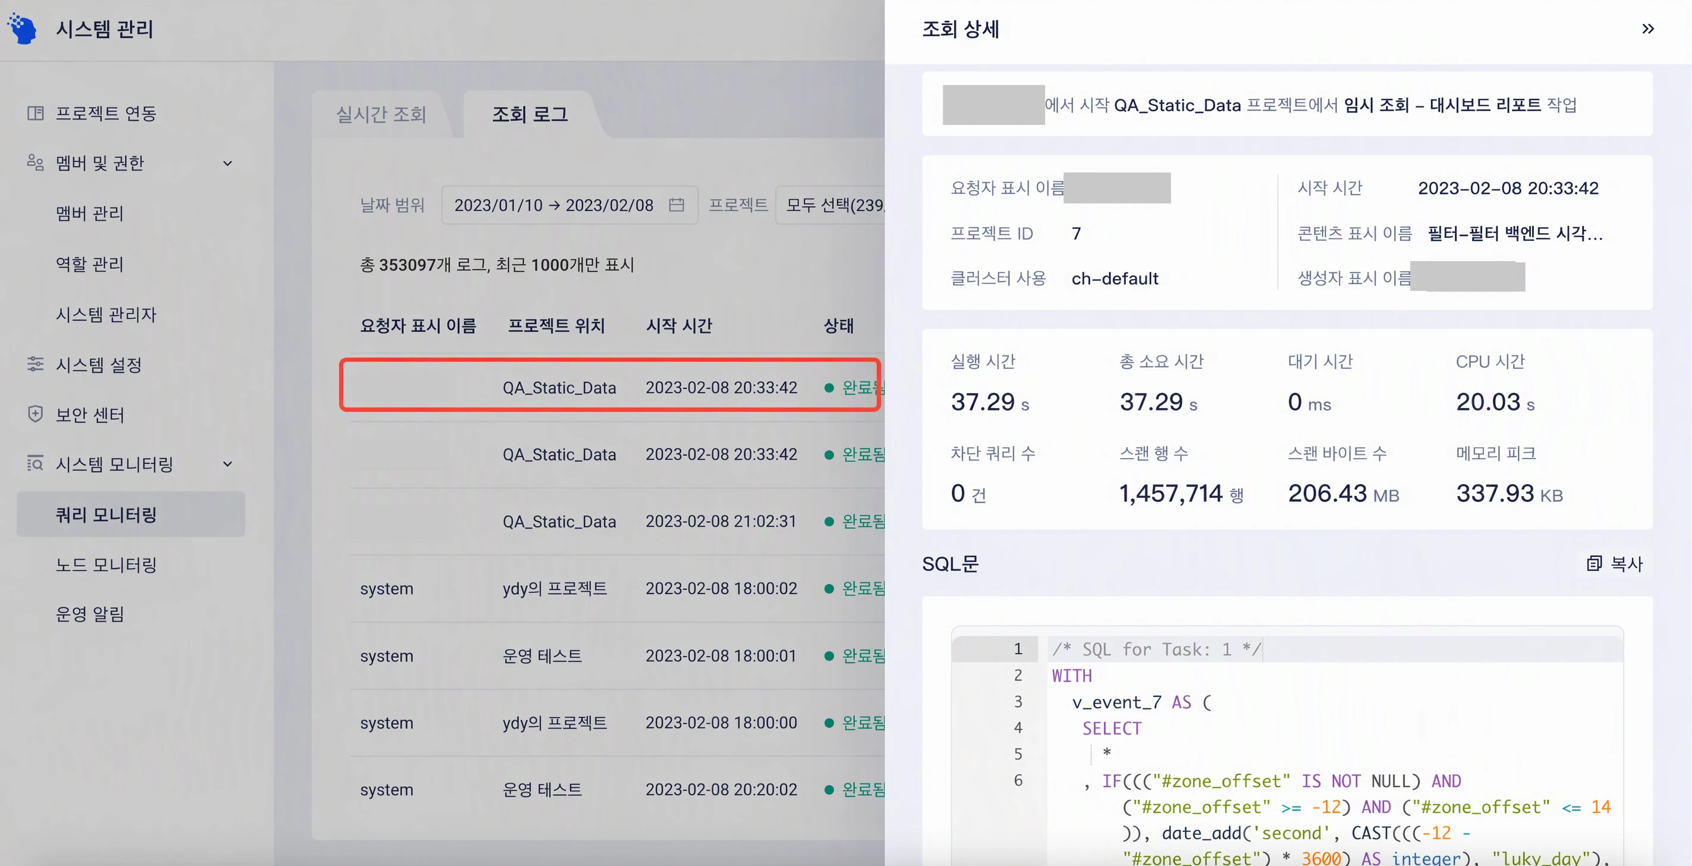1692x866 pixels.
Task: Select the log row at 2023-02-08 21:02:31
Action: 618,521
